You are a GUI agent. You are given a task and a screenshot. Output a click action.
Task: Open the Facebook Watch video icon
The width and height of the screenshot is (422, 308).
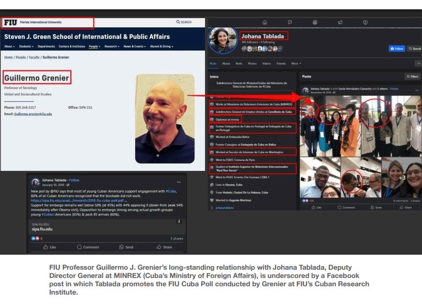pyautogui.click(x=365, y=22)
